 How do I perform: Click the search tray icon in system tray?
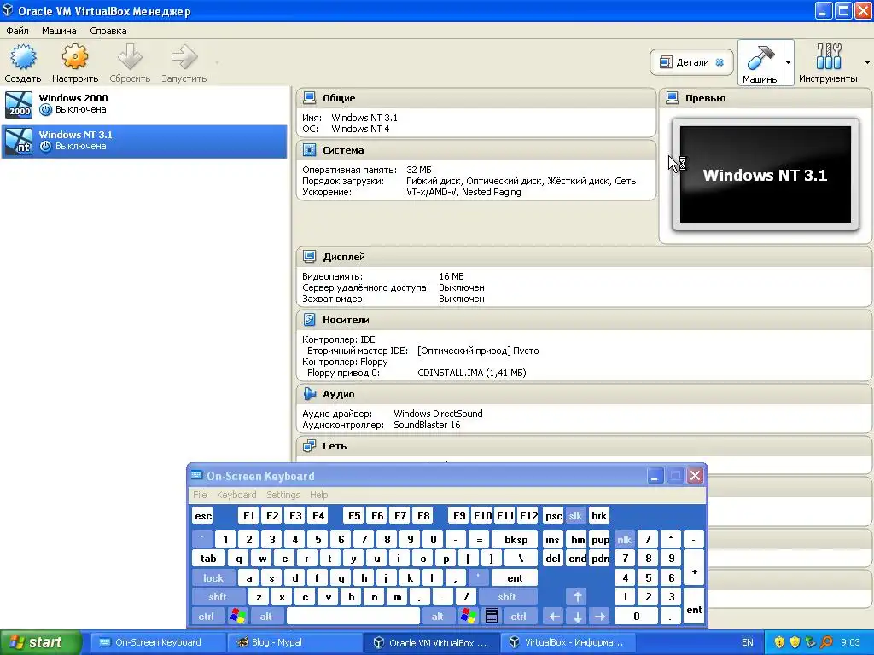[x=826, y=642]
